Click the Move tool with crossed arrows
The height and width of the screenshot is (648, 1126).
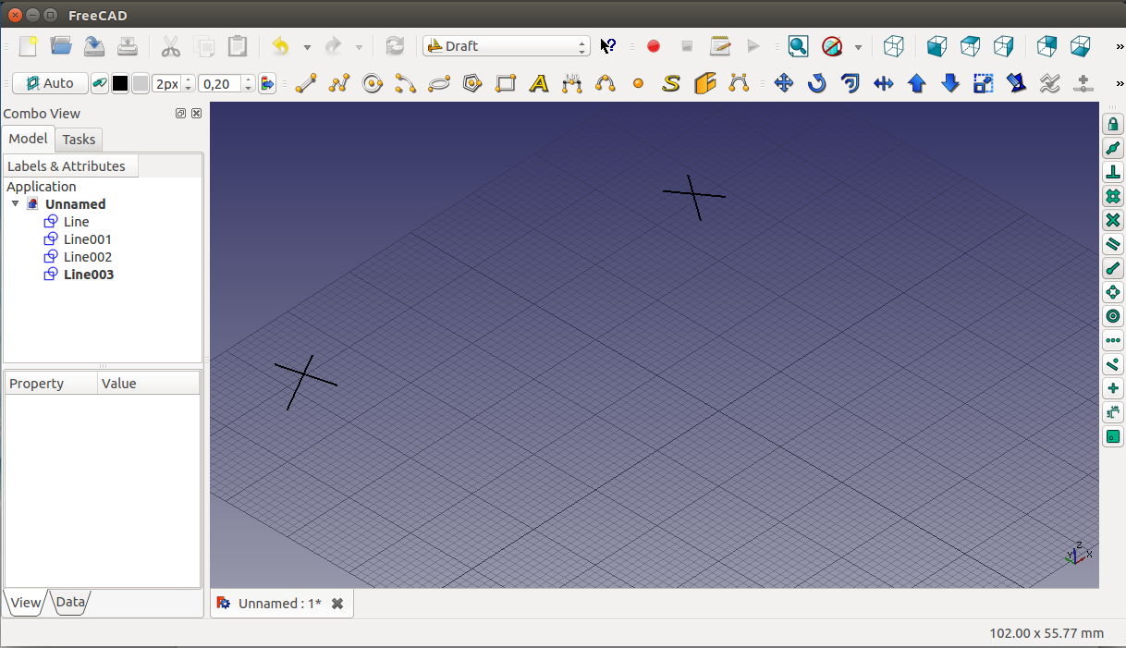(x=784, y=84)
